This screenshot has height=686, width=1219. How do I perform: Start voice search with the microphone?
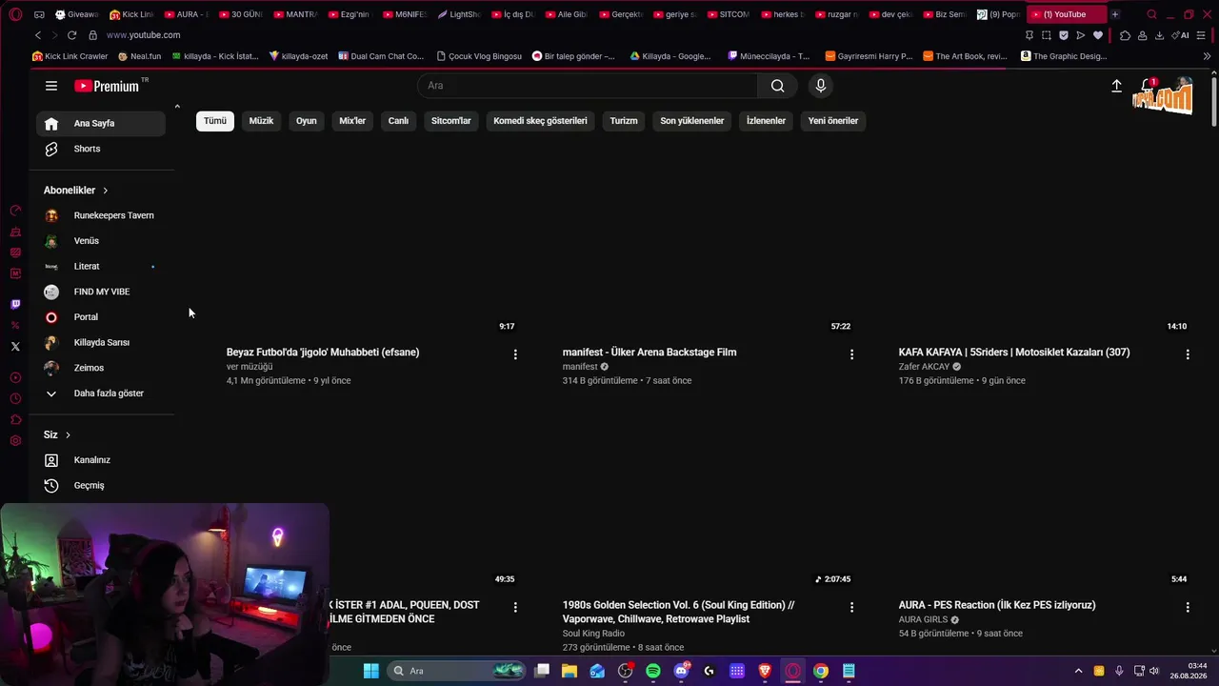(x=821, y=86)
